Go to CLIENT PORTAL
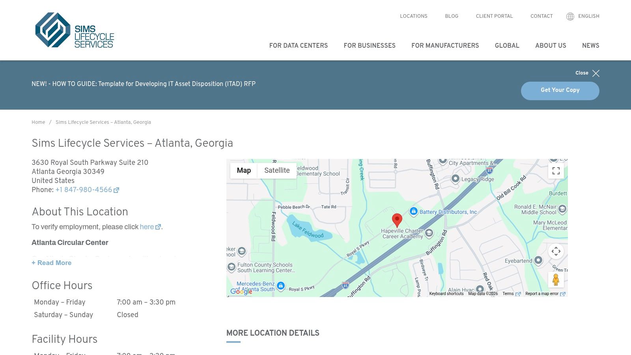Image resolution: width=631 pixels, height=355 pixels. pos(494,16)
